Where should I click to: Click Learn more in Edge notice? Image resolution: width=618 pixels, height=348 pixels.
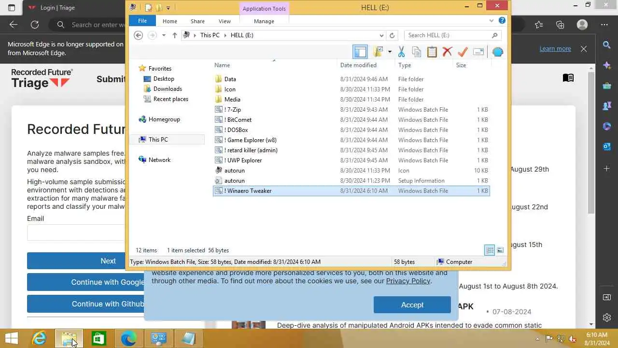click(555, 49)
